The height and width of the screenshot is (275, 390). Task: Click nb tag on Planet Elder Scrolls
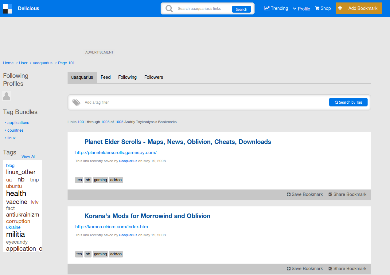88,180
